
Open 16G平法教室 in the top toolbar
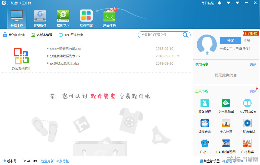pos(71,35)
